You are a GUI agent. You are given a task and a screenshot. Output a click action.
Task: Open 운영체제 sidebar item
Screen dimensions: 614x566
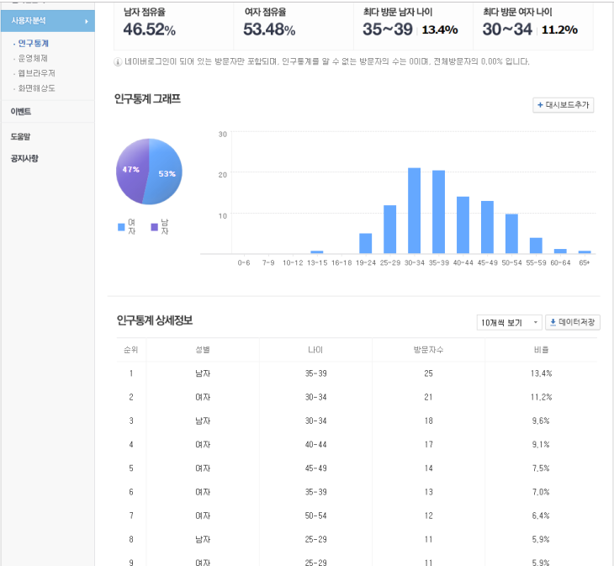click(x=33, y=58)
